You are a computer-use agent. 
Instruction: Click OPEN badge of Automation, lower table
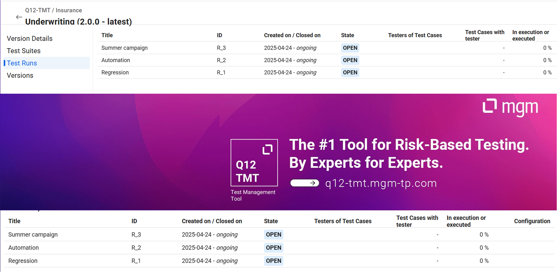click(274, 248)
